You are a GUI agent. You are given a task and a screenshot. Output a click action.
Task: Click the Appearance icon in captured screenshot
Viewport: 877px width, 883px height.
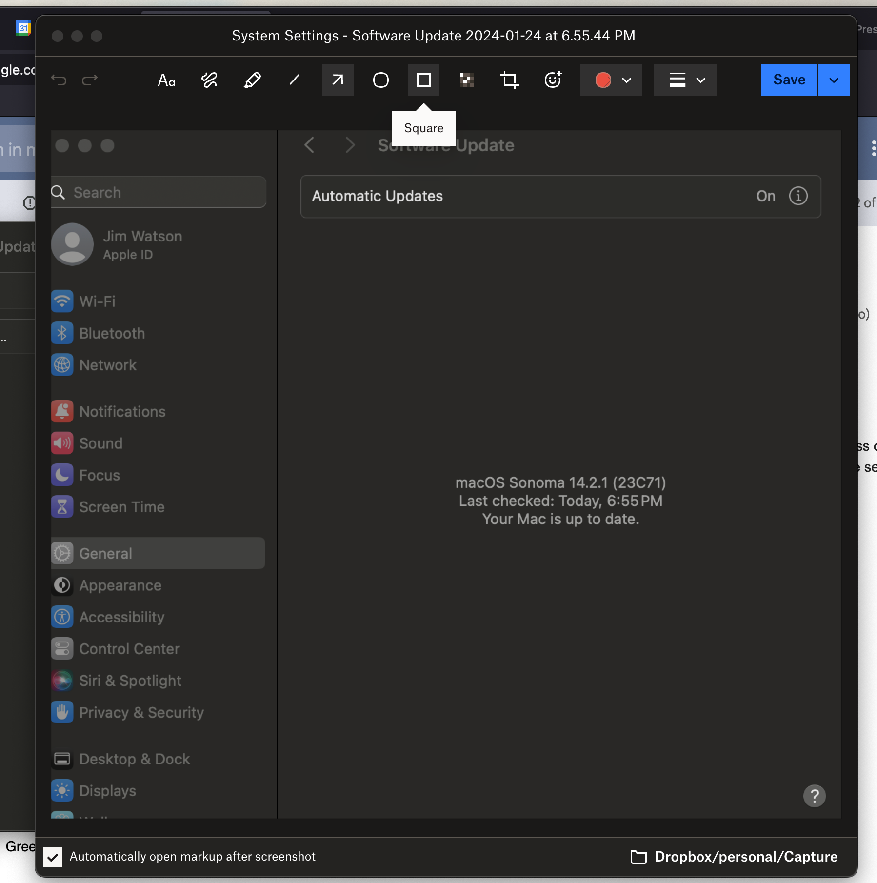[x=62, y=585]
